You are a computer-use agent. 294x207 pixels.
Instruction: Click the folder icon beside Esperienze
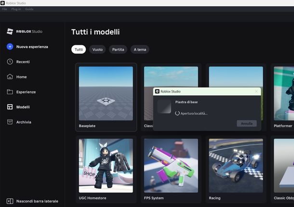coord(10,92)
